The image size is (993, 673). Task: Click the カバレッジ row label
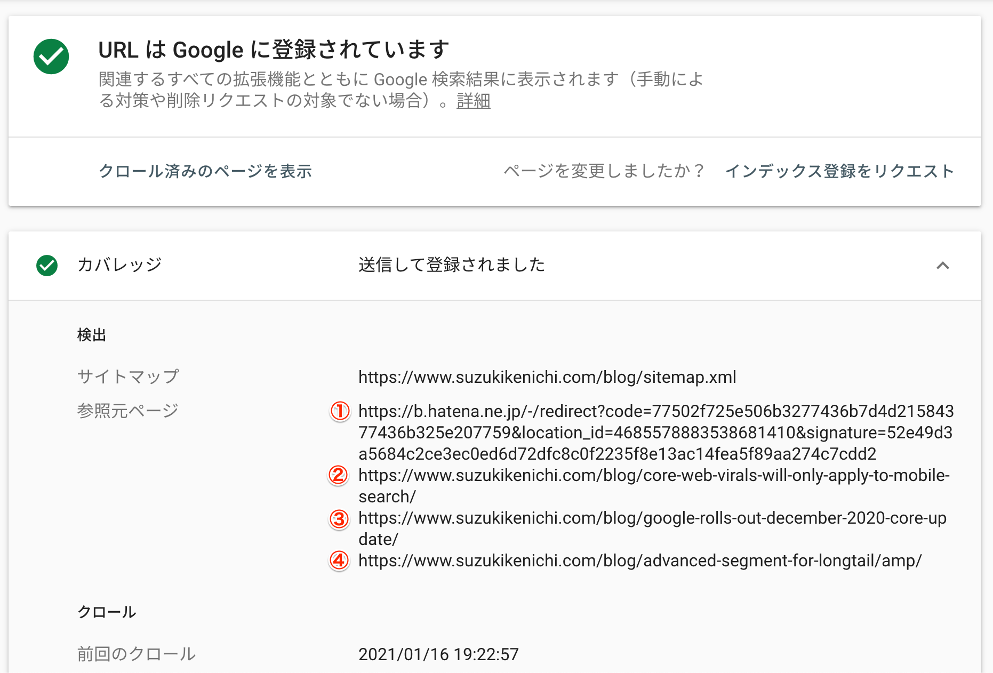point(119,265)
